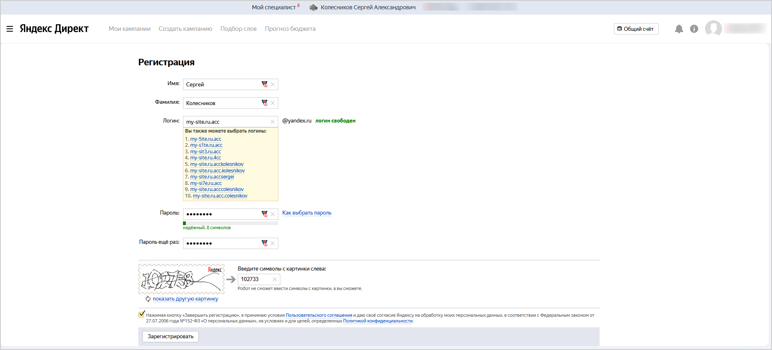
Task: Click Мой специалист link
Action: (x=274, y=7)
